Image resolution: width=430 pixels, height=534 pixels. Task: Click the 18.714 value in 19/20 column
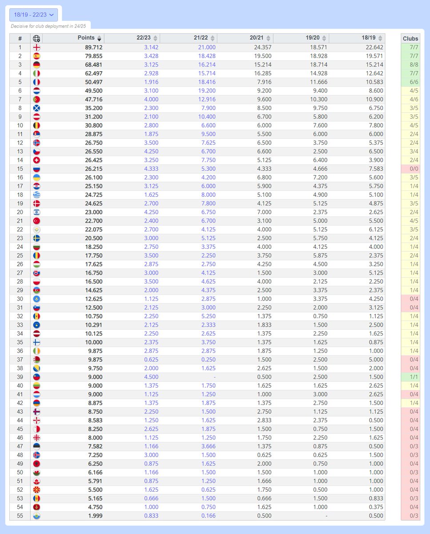pos(319,65)
